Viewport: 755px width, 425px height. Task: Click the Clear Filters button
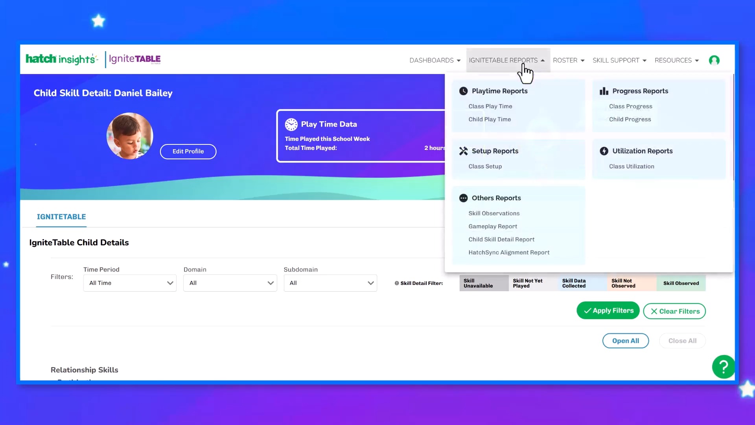[674, 311]
